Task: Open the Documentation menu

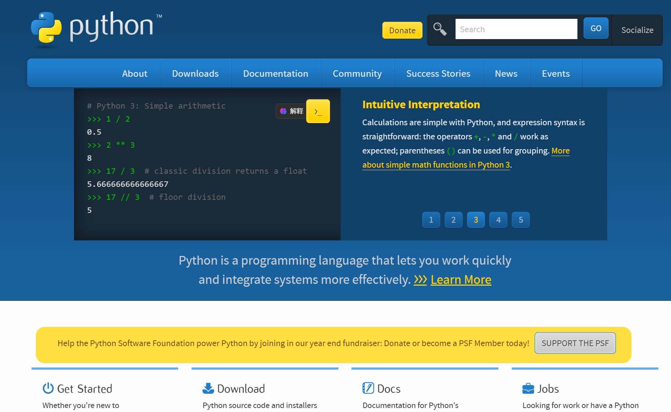Action: pos(276,73)
